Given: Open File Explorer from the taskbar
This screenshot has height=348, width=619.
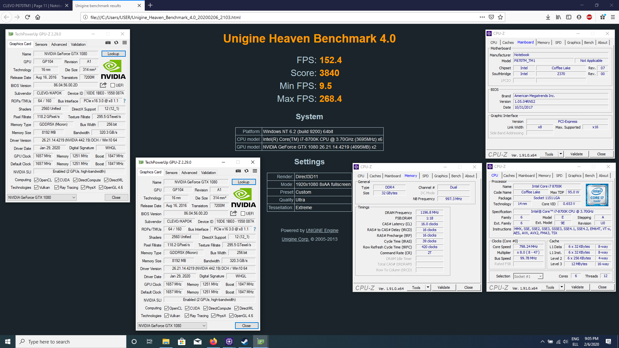Looking at the screenshot, I should (x=166, y=342).
